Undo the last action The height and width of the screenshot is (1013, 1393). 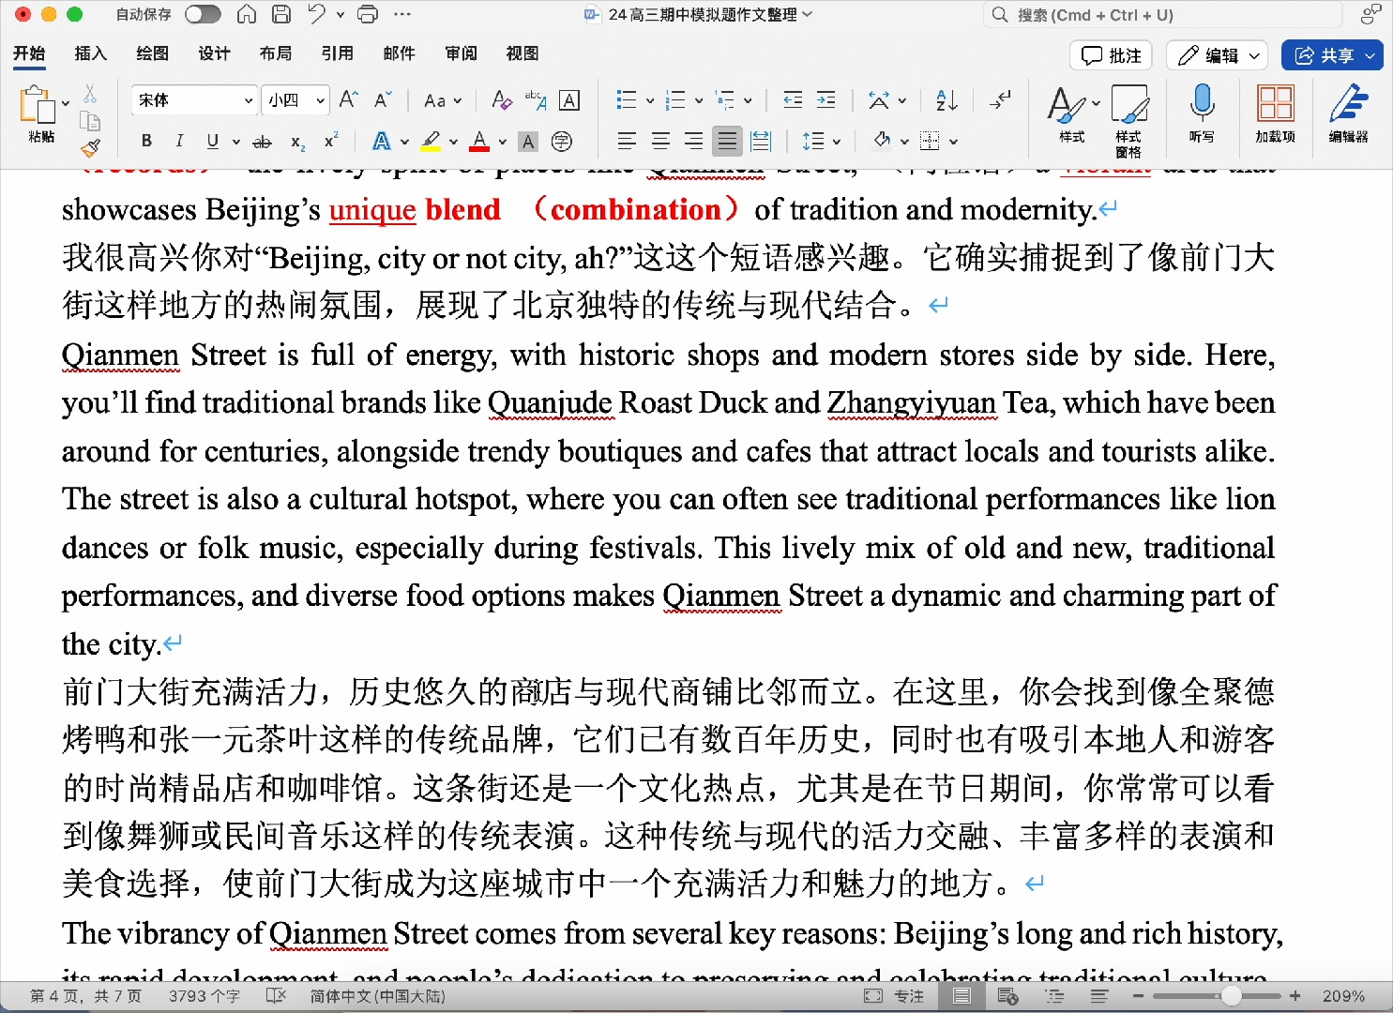coord(316,14)
